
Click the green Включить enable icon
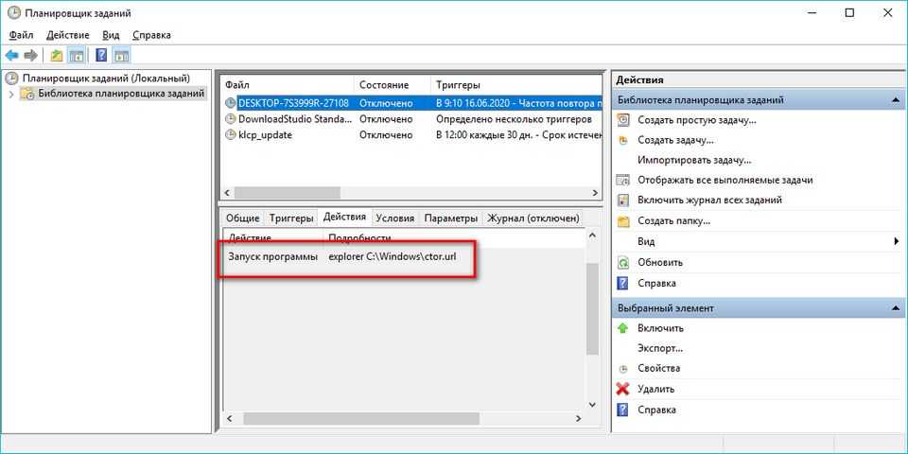(622, 328)
